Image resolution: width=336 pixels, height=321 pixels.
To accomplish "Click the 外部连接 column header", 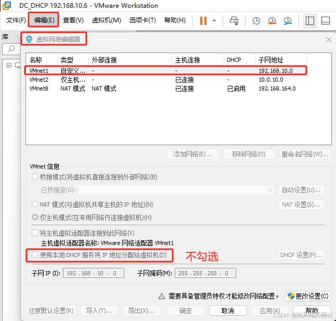I will [x=130, y=60].
